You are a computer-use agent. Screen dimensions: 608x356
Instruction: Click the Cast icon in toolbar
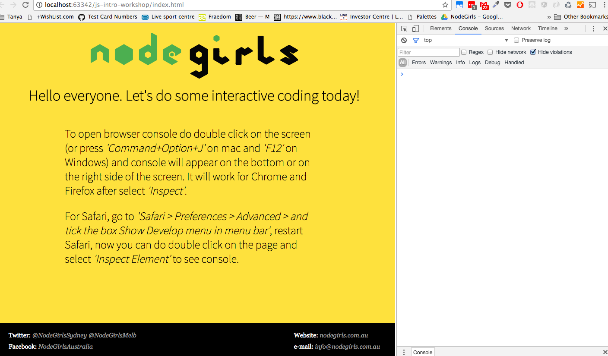coord(592,5)
